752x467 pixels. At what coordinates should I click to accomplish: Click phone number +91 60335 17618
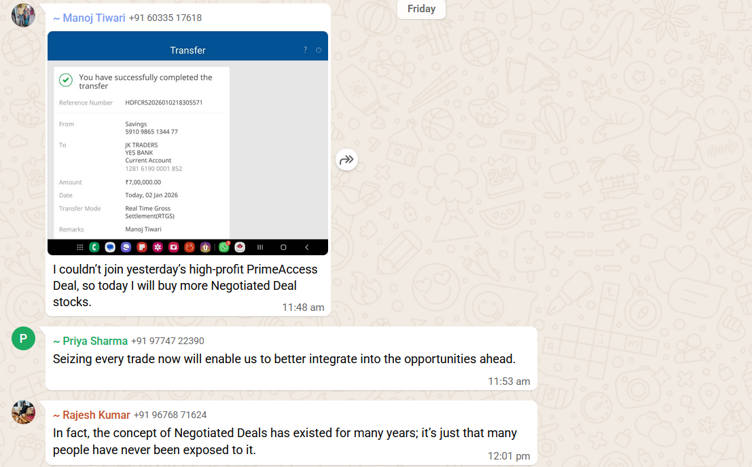[165, 18]
